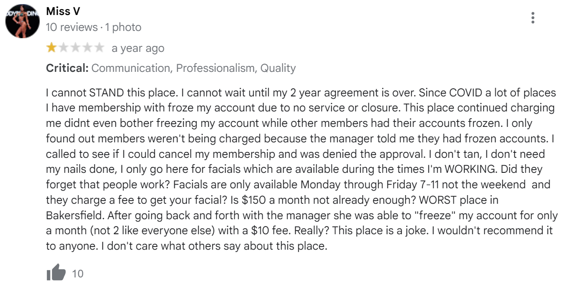This screenshot has width=563, height=292.
Task: Click the bold "Critical:" label
Action: (67, 68)
